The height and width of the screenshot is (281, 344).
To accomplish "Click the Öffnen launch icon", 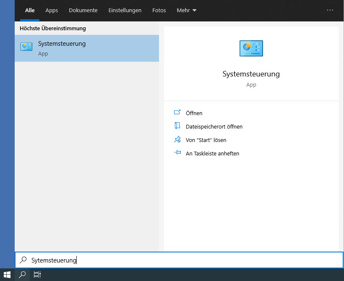I will (x=177, y=112).
